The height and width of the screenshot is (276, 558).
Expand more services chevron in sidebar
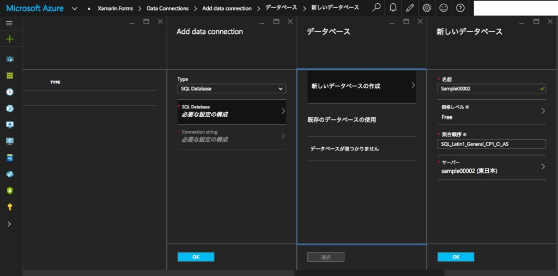9,224
